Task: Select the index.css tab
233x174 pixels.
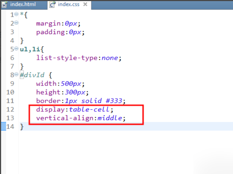Action: tap(69, 5)
